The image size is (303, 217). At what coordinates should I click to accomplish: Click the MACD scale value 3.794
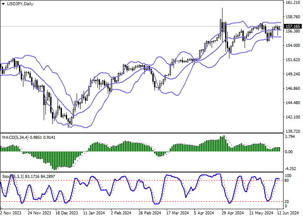[290, 137]
